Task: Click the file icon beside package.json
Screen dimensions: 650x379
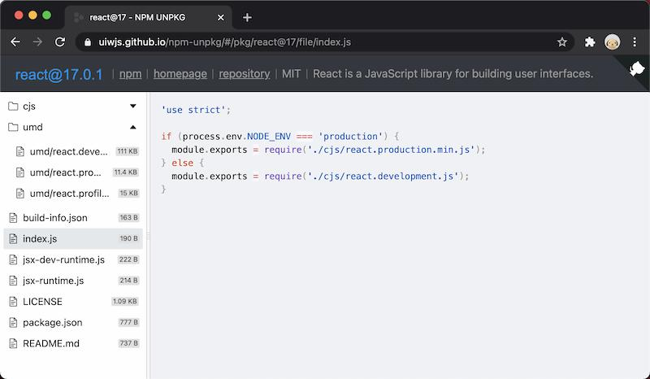Action: click(13, 323)
